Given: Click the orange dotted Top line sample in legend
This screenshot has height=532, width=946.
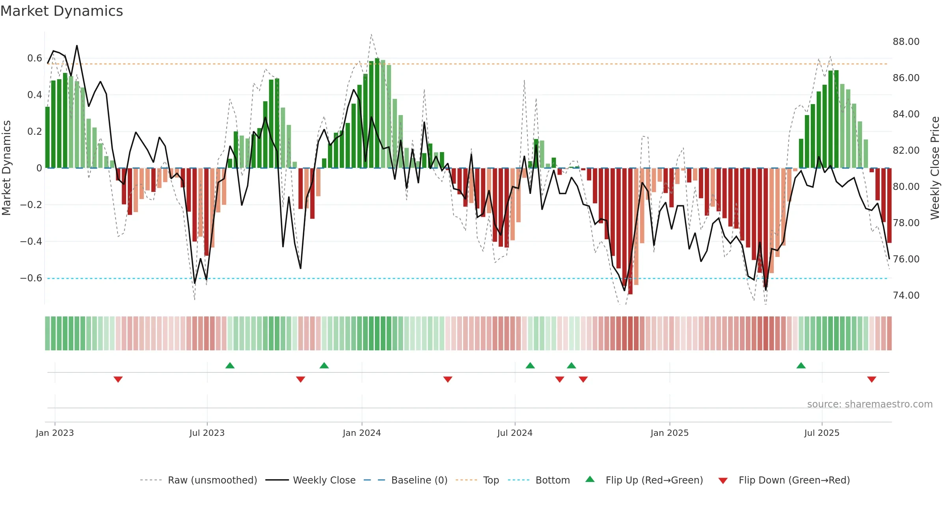Looking at the screenshot, I should [x=466, y=480].
